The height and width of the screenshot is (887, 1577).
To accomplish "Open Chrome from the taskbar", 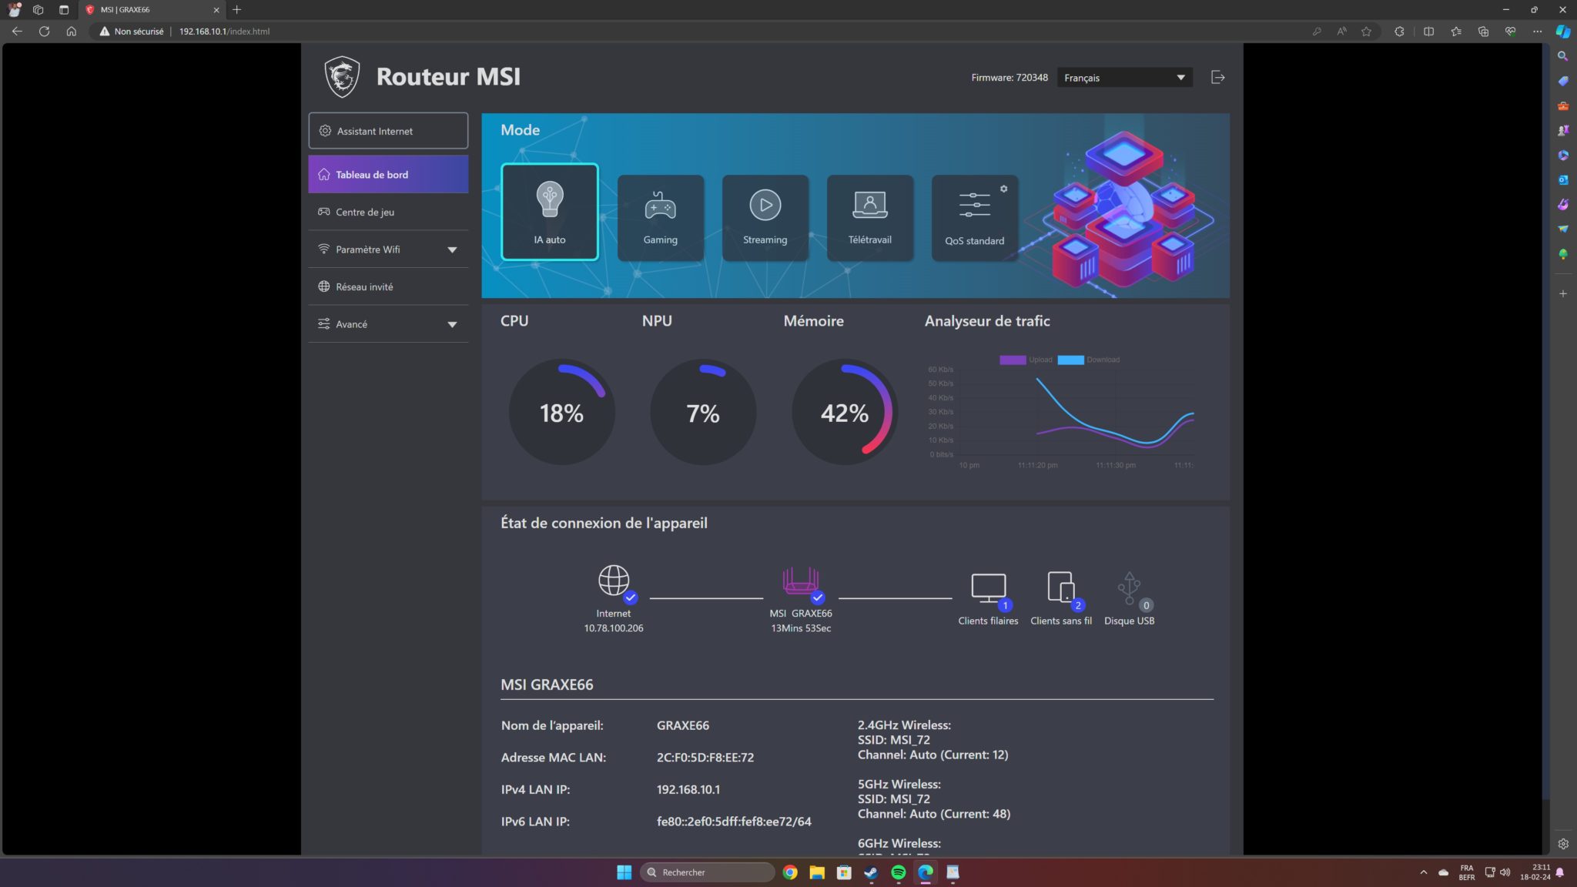I will 789,872.
